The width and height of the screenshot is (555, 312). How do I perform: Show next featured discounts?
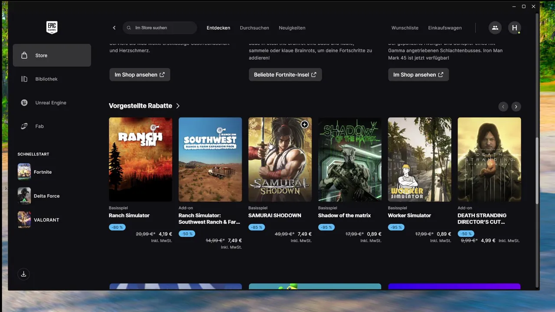[516, 107]
